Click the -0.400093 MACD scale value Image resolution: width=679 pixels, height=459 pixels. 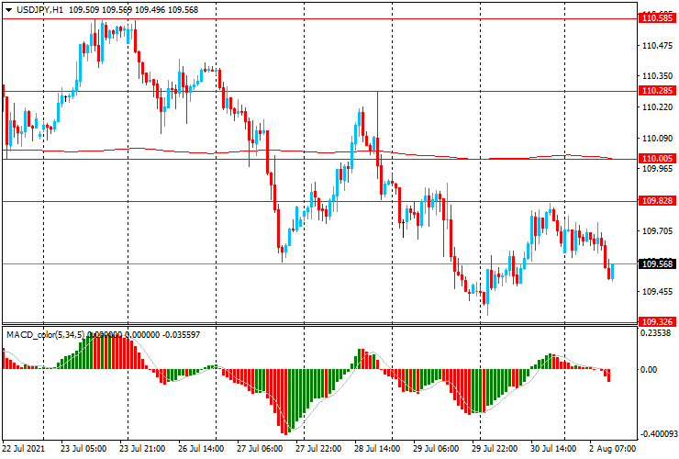[x=658, y=434]
